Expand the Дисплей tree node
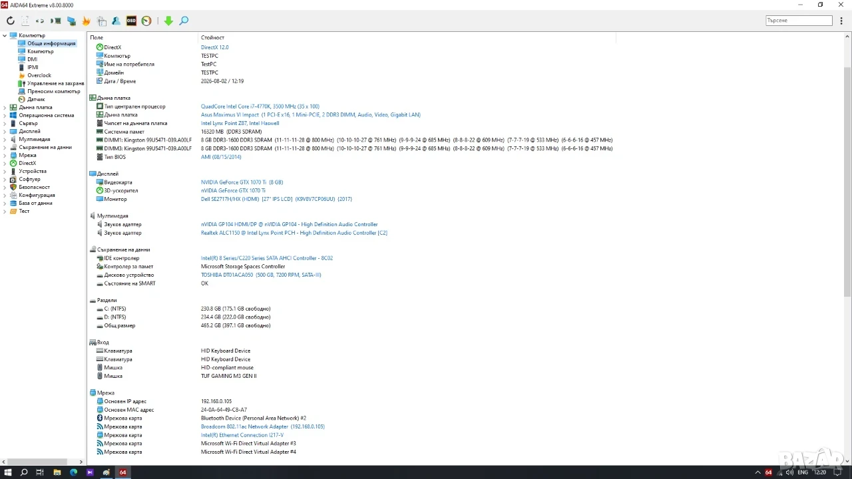This screenshot has height=479, width=852. coord(5,131)
